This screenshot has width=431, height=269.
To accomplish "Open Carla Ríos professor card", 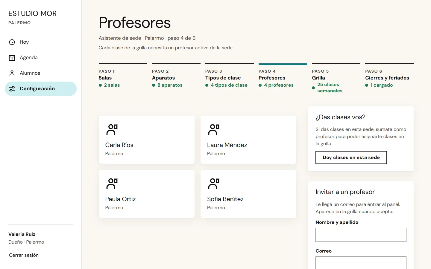I will point(147,140).
